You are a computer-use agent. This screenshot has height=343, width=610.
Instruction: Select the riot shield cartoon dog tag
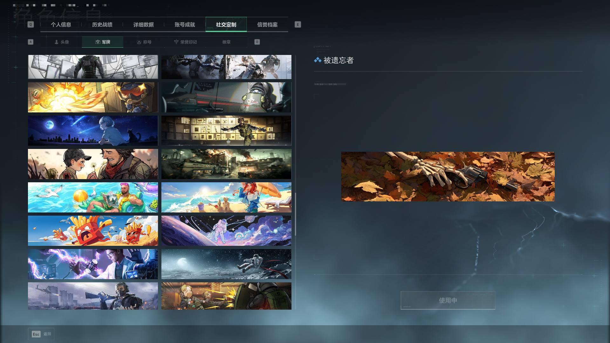[x=226, y=97]
